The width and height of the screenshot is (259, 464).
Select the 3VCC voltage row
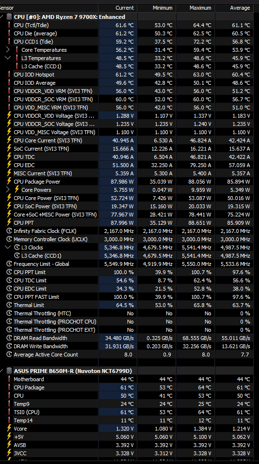pos(127,453)
